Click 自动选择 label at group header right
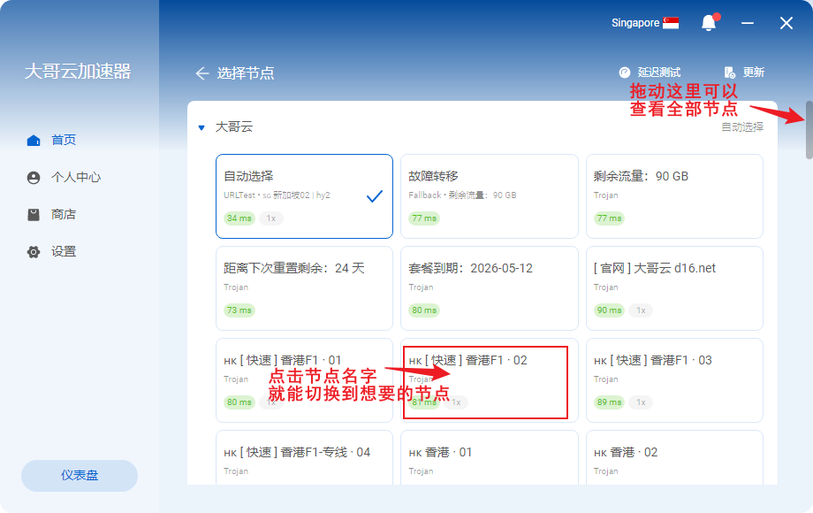This screenshot has width=813, height=513. [742, 127]
